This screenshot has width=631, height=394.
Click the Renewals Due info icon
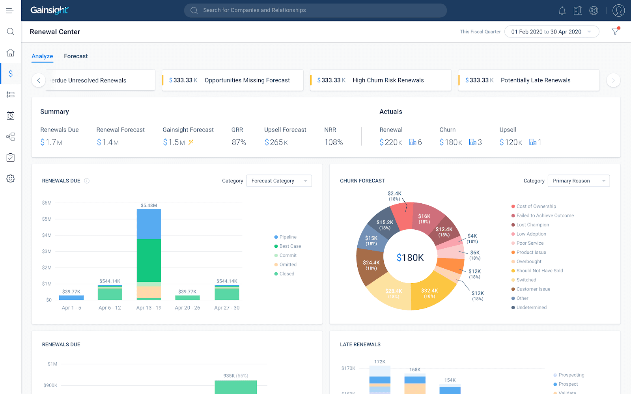87,181
